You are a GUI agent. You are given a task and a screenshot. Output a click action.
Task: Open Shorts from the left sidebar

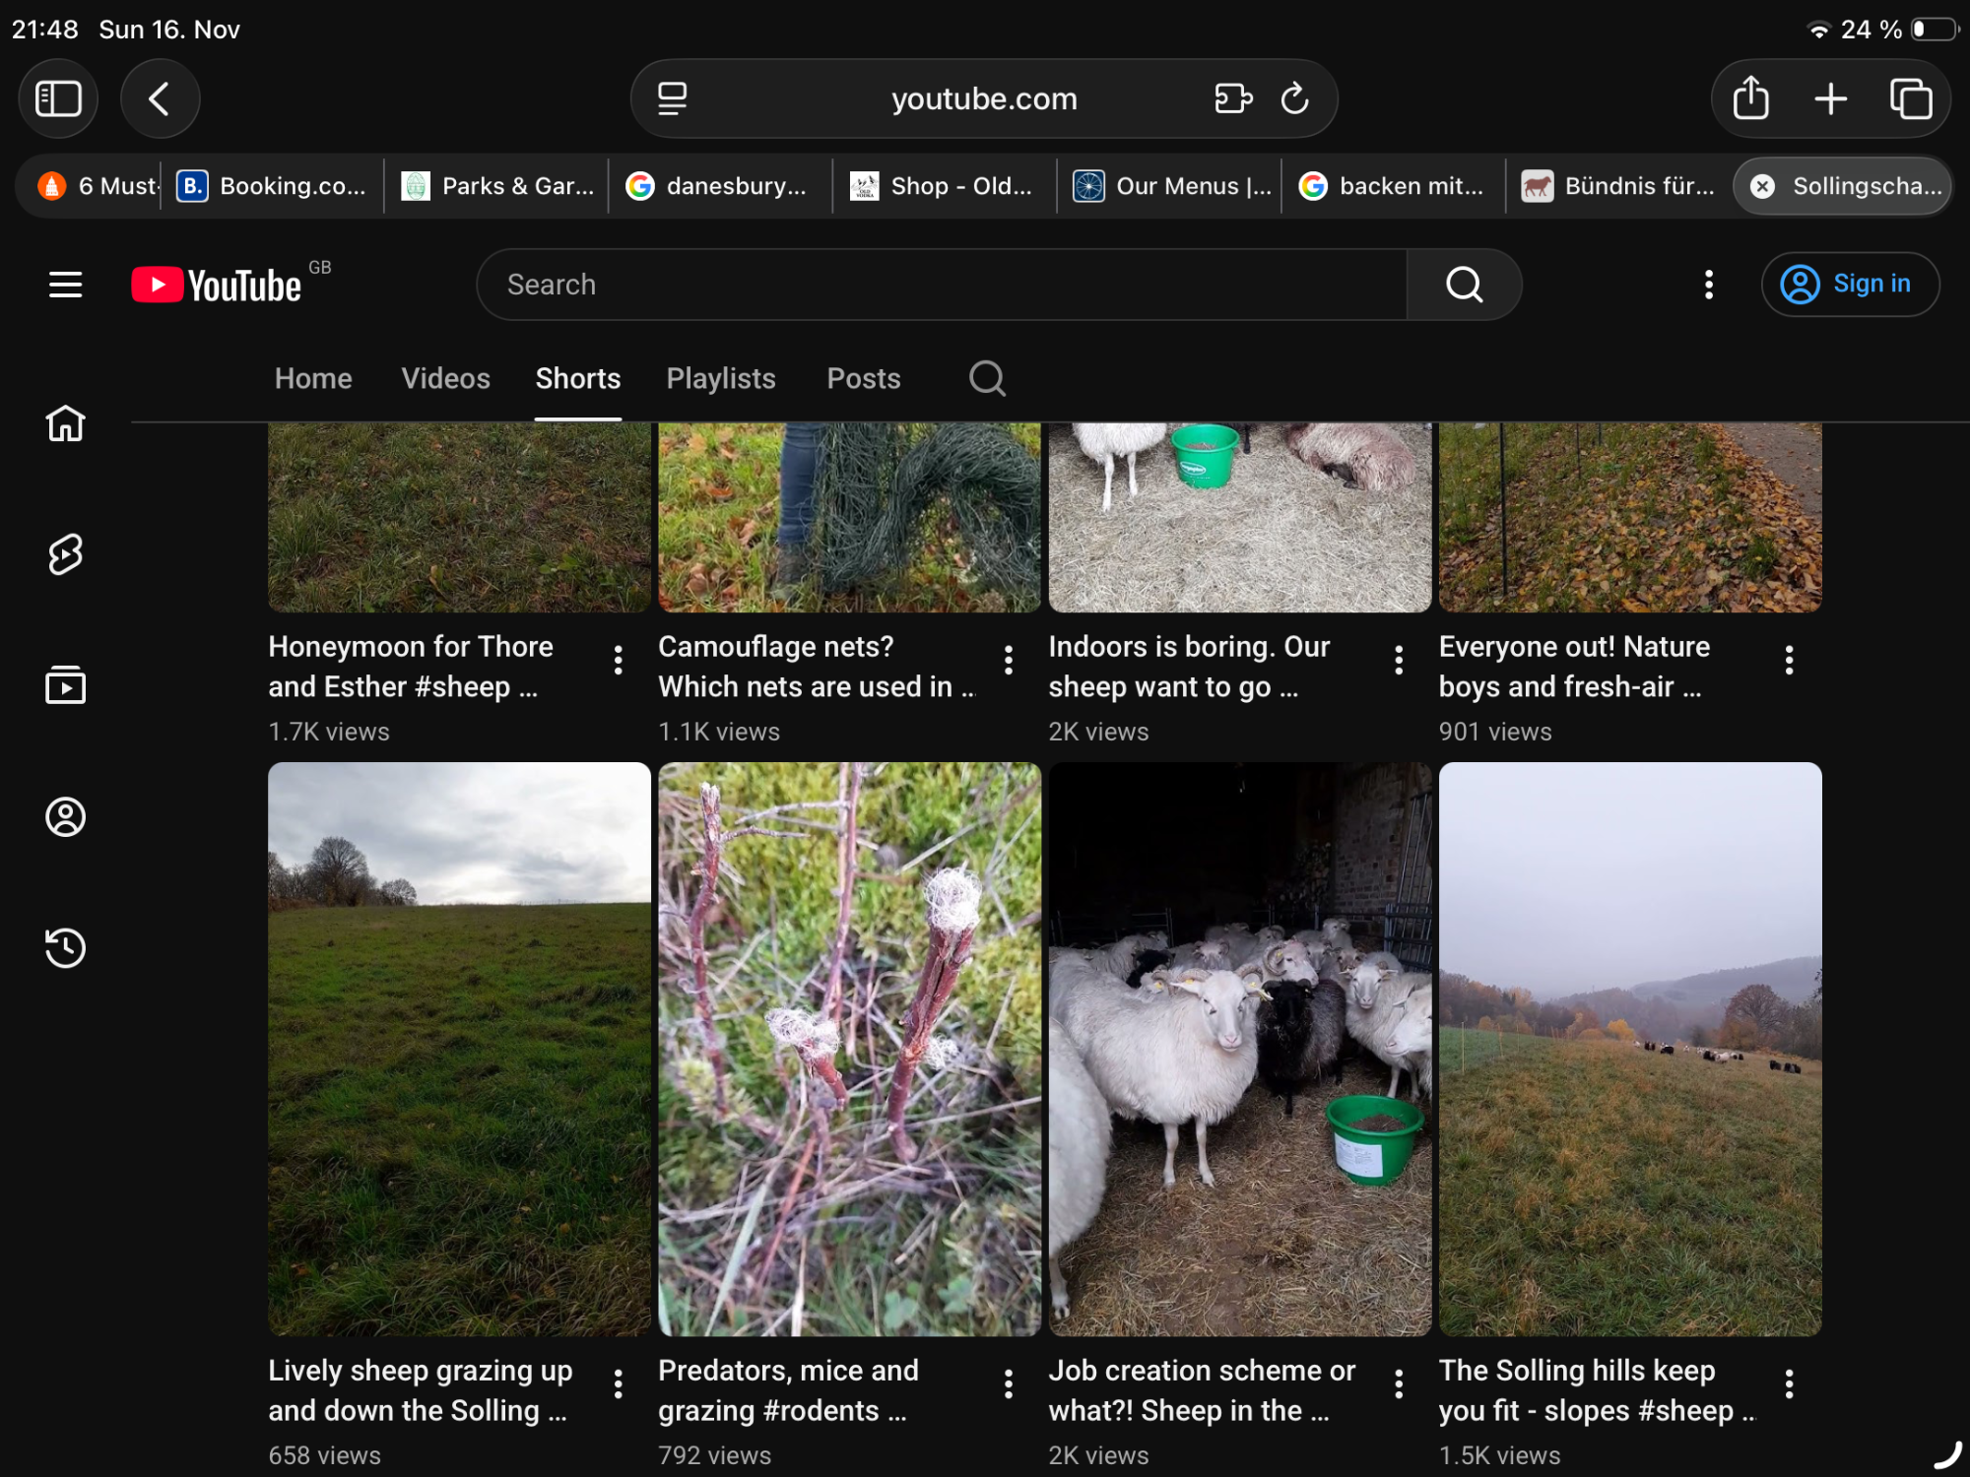point(65,554)
